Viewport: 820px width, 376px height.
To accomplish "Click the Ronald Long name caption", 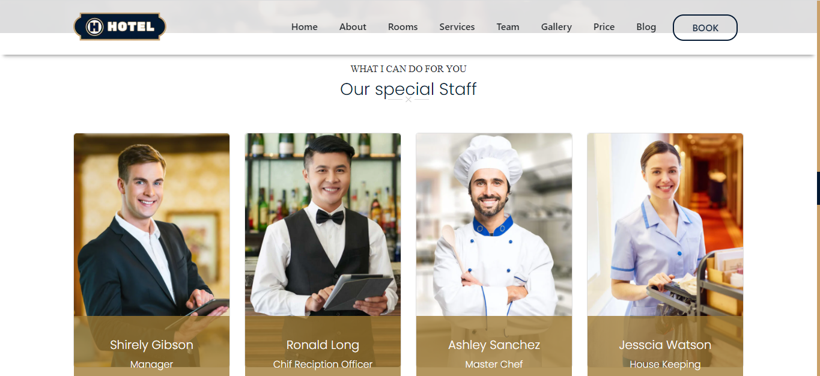I will click(x=323, y=345).
